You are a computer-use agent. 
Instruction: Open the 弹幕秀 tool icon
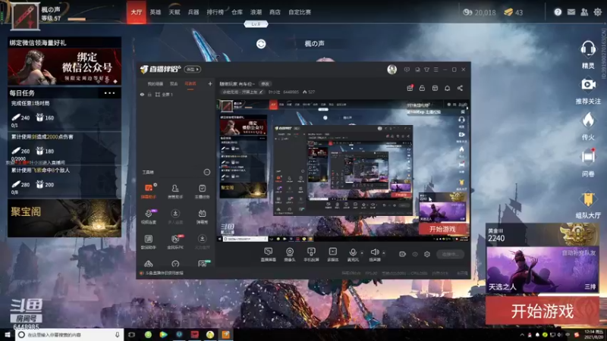[202, 217]
